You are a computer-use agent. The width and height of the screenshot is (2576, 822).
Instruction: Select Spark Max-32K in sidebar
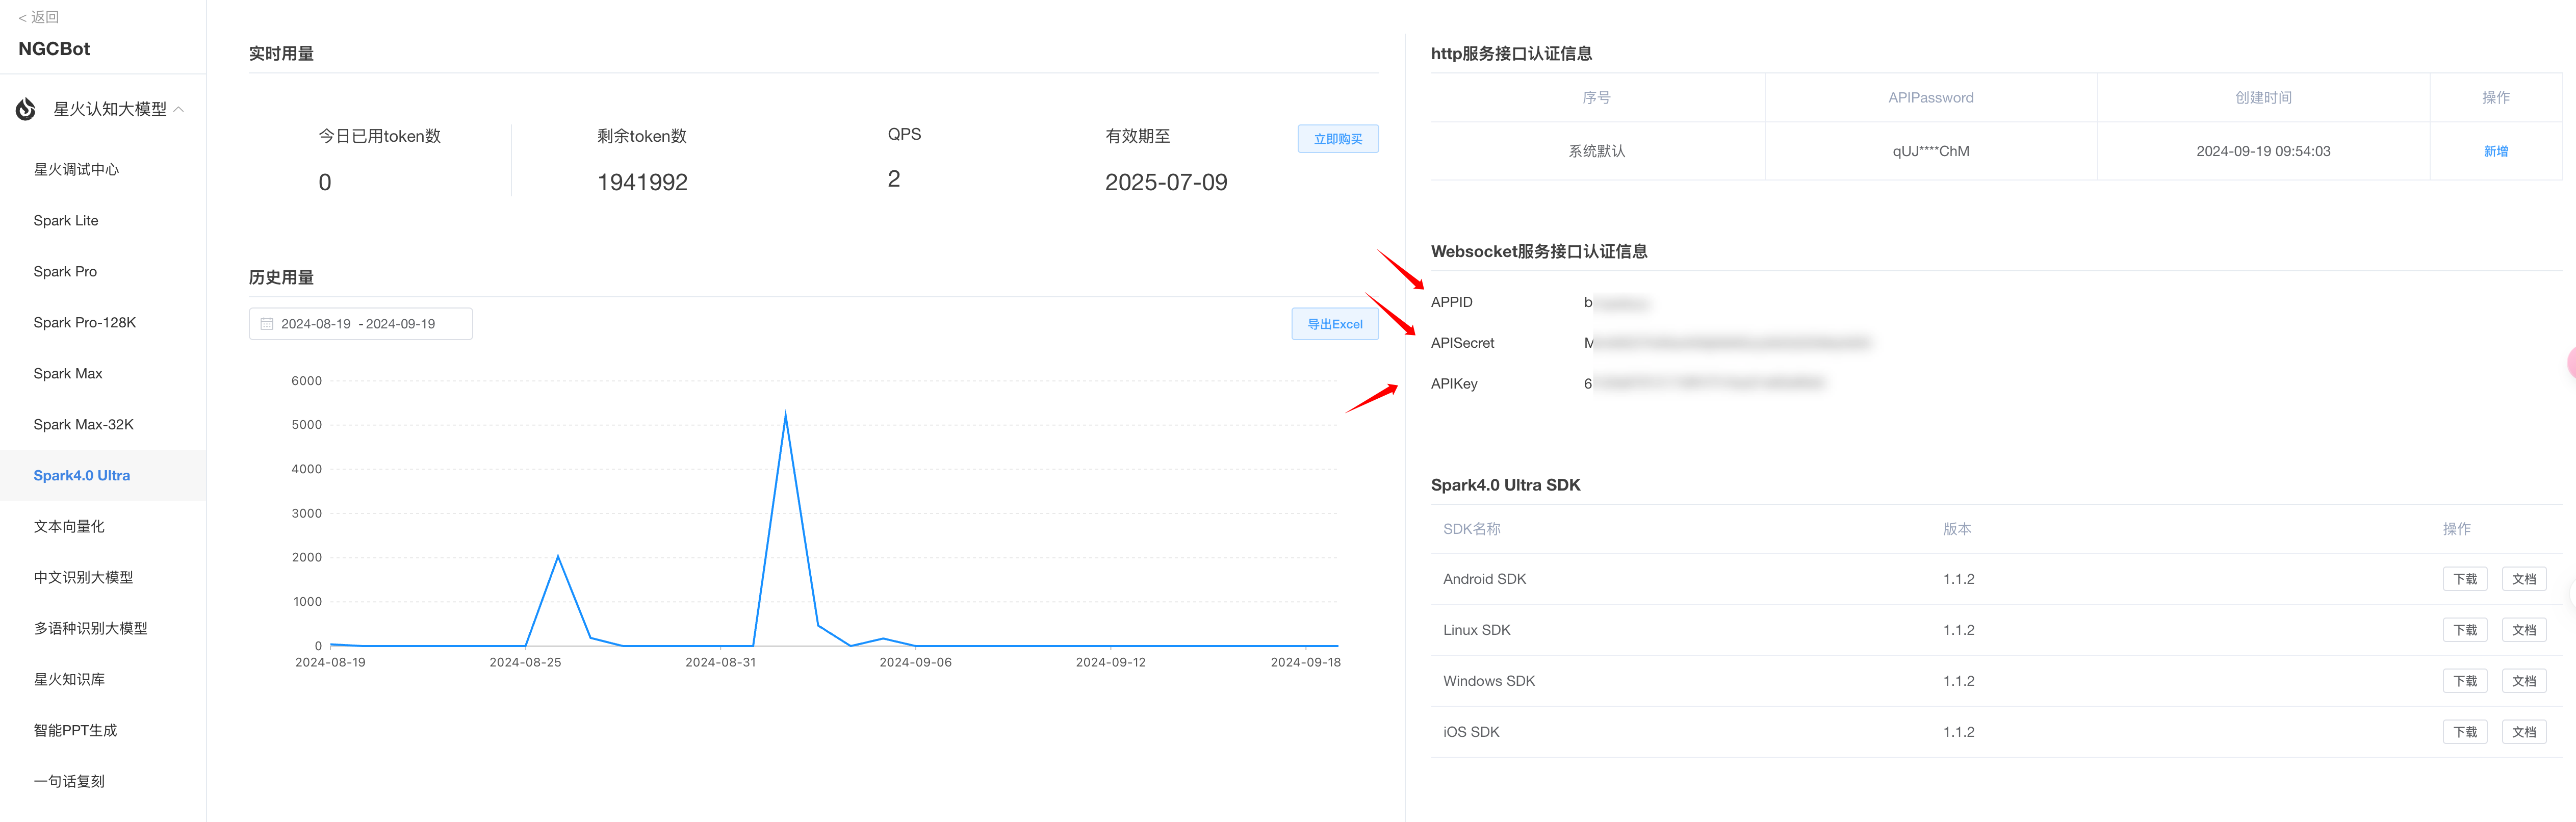[x=83, y=424]
